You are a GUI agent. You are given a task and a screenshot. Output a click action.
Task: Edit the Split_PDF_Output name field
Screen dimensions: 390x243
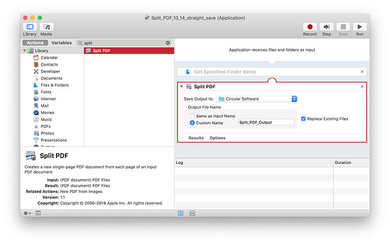click(266, 123)
